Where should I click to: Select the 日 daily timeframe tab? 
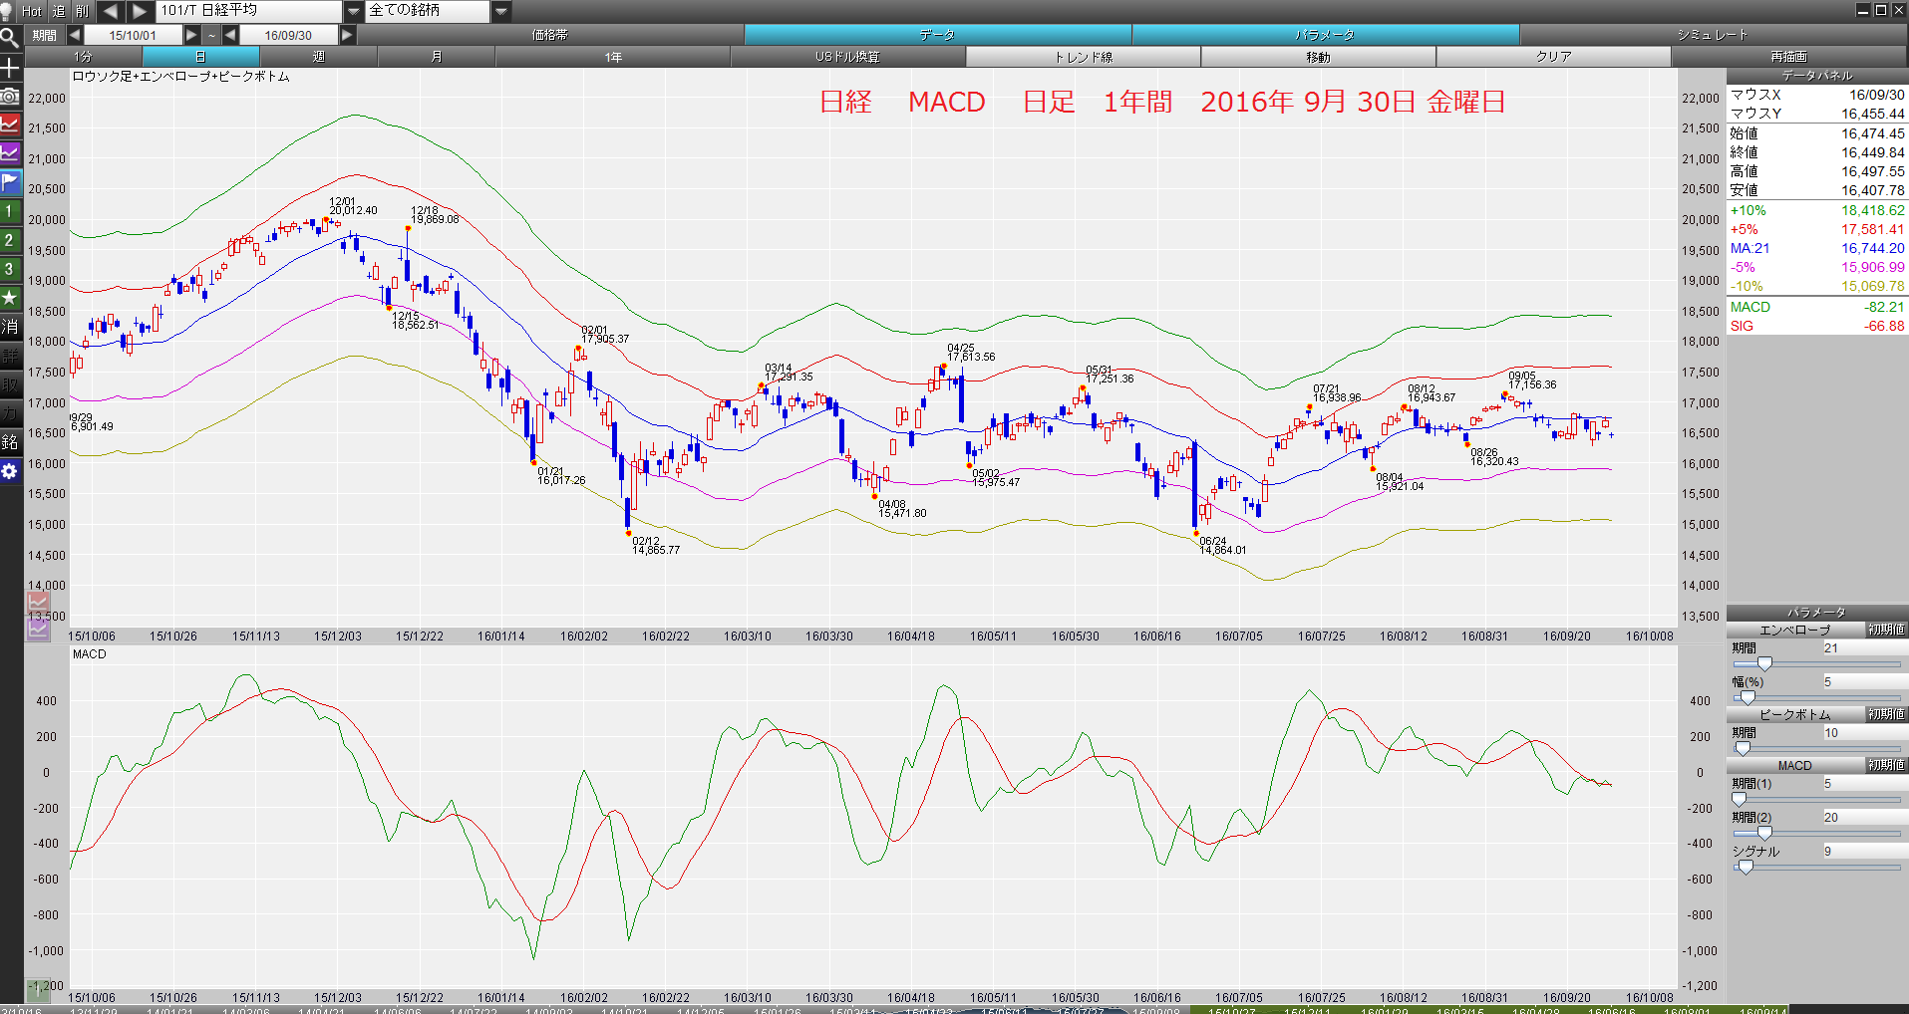[x=200, y=57]
